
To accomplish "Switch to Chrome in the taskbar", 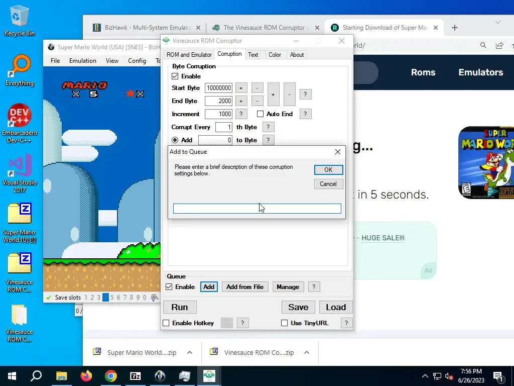I will (111, 376).
